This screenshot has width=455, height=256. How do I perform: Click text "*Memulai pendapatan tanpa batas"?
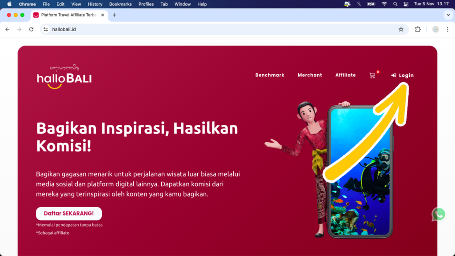69,225
